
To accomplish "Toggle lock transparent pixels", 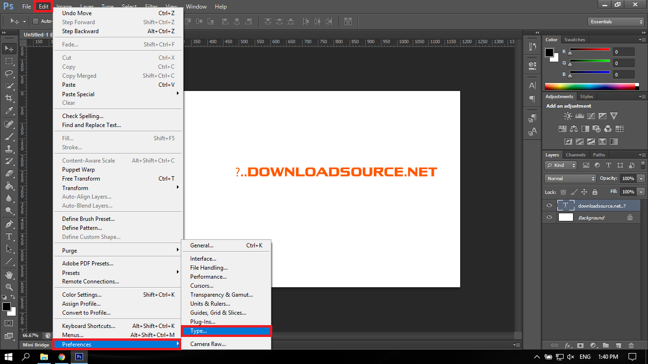I will (563, 192).
